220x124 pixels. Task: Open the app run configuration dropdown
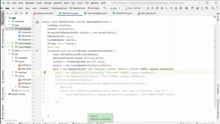115,8
